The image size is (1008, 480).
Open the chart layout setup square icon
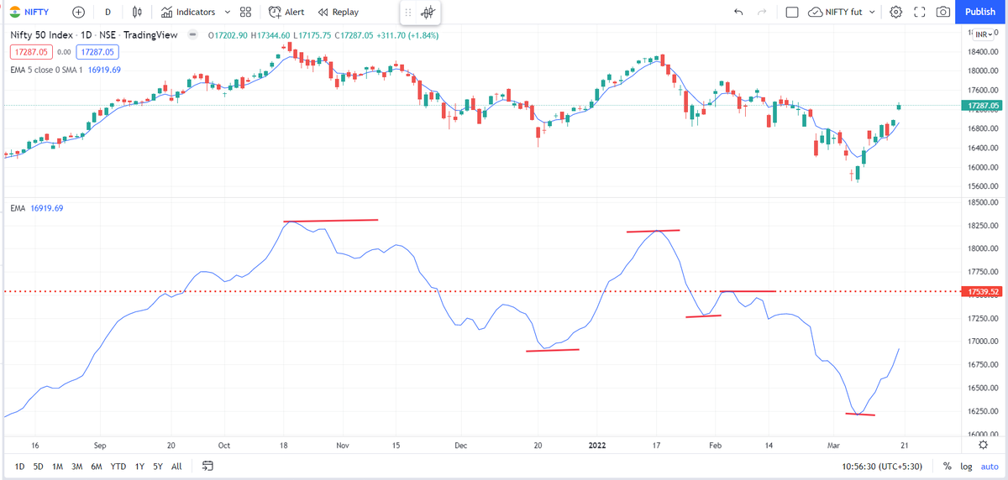pos(791,12)
